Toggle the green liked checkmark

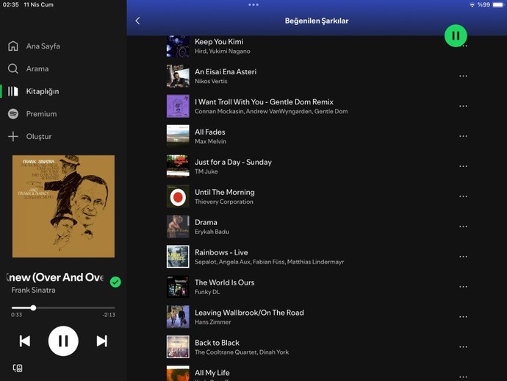(x=115, y=282)
